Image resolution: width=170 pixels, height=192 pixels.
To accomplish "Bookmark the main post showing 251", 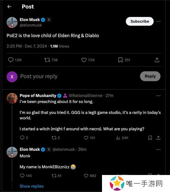I will point(124,60).
